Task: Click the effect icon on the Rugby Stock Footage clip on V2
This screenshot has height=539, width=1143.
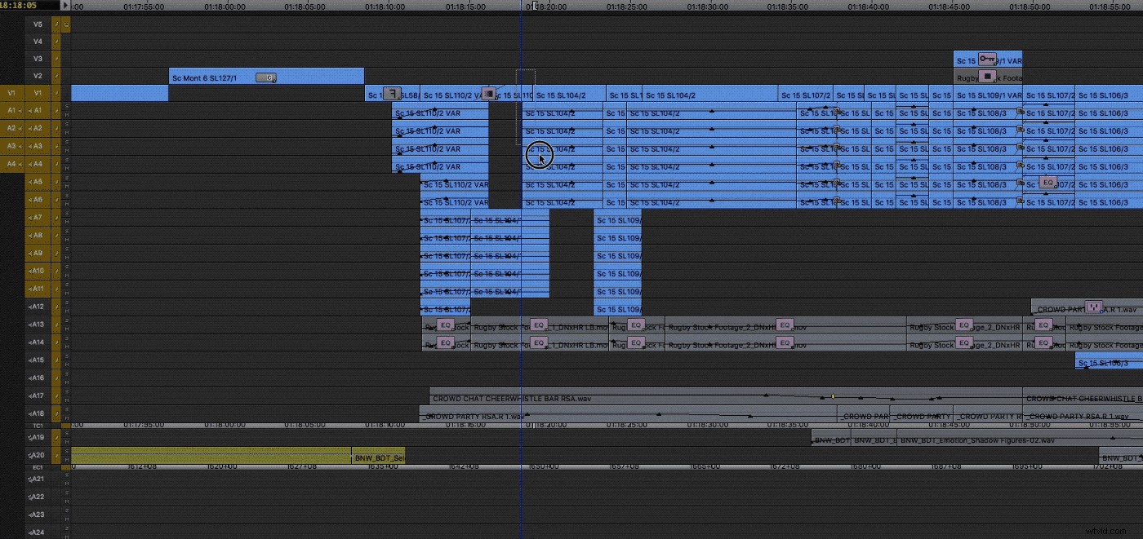Action: [x=987, y=77]
